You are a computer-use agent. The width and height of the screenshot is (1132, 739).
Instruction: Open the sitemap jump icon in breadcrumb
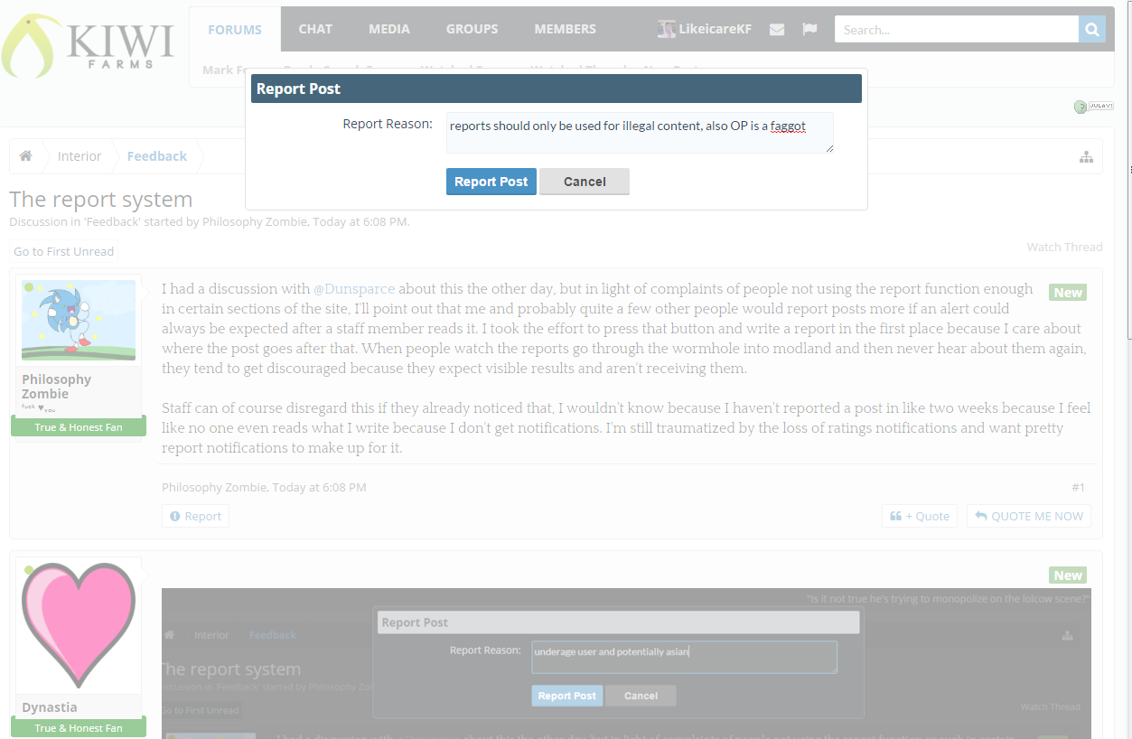pos(1086,157)
